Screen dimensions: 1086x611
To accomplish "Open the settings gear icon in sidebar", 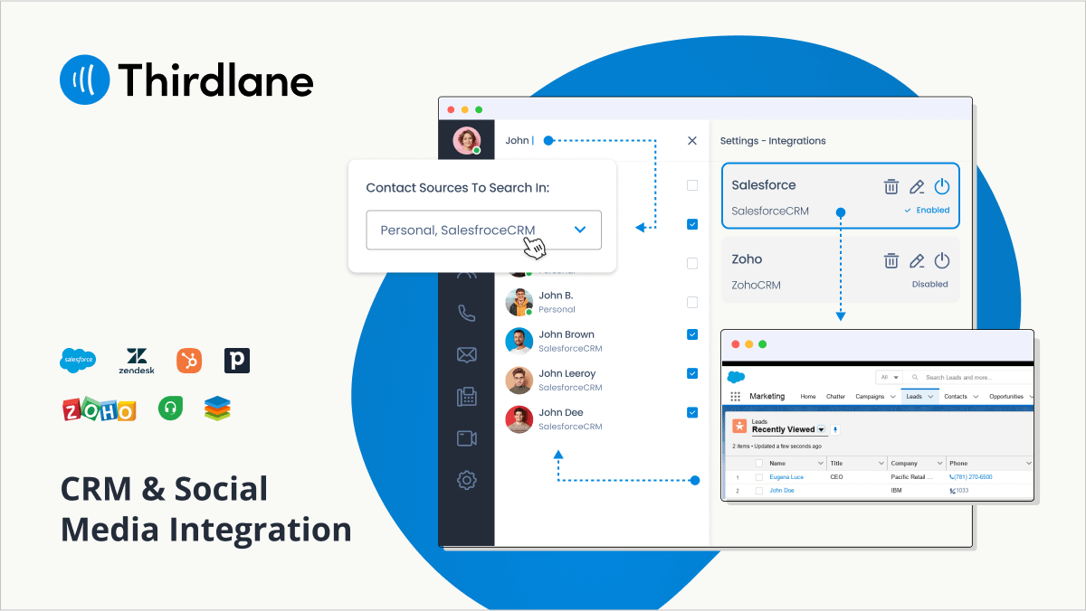I will pyautogui.click(x=466, y=480).
